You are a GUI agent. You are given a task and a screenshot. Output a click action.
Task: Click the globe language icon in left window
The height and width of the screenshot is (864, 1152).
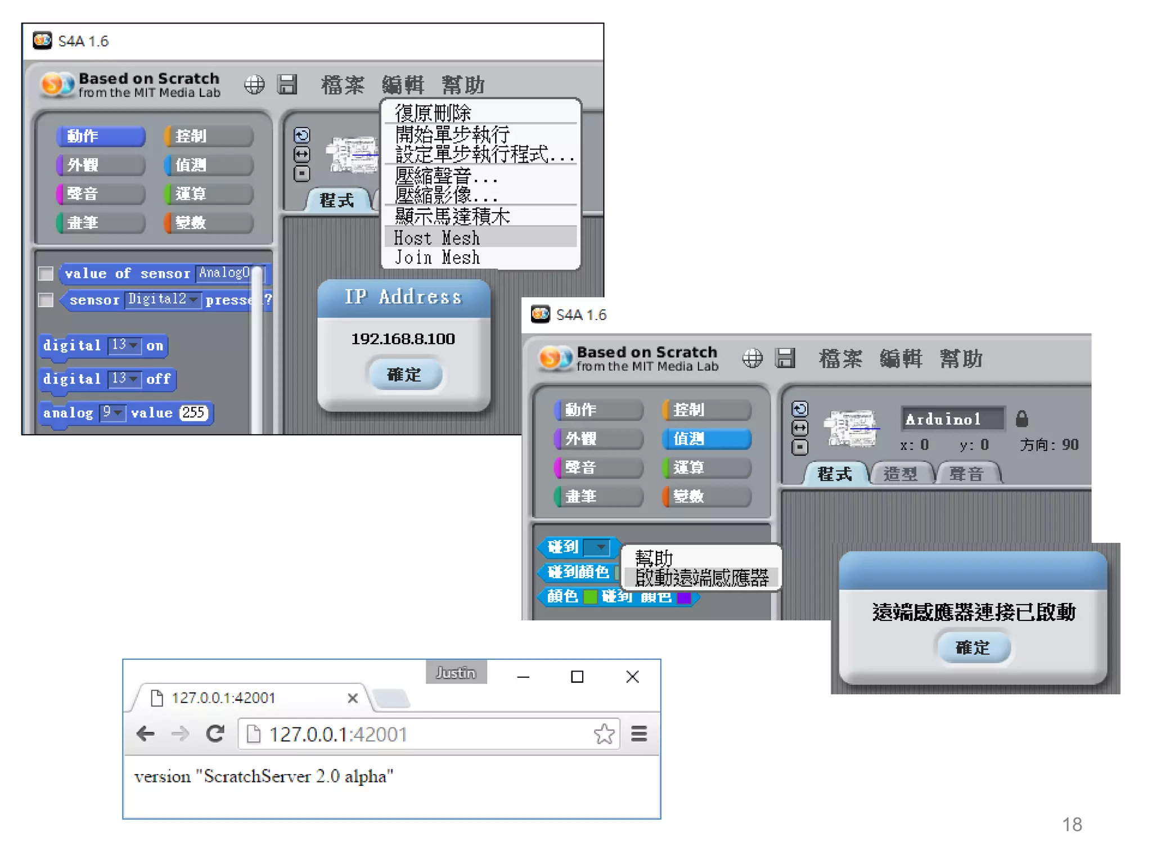tap(254, 85)
